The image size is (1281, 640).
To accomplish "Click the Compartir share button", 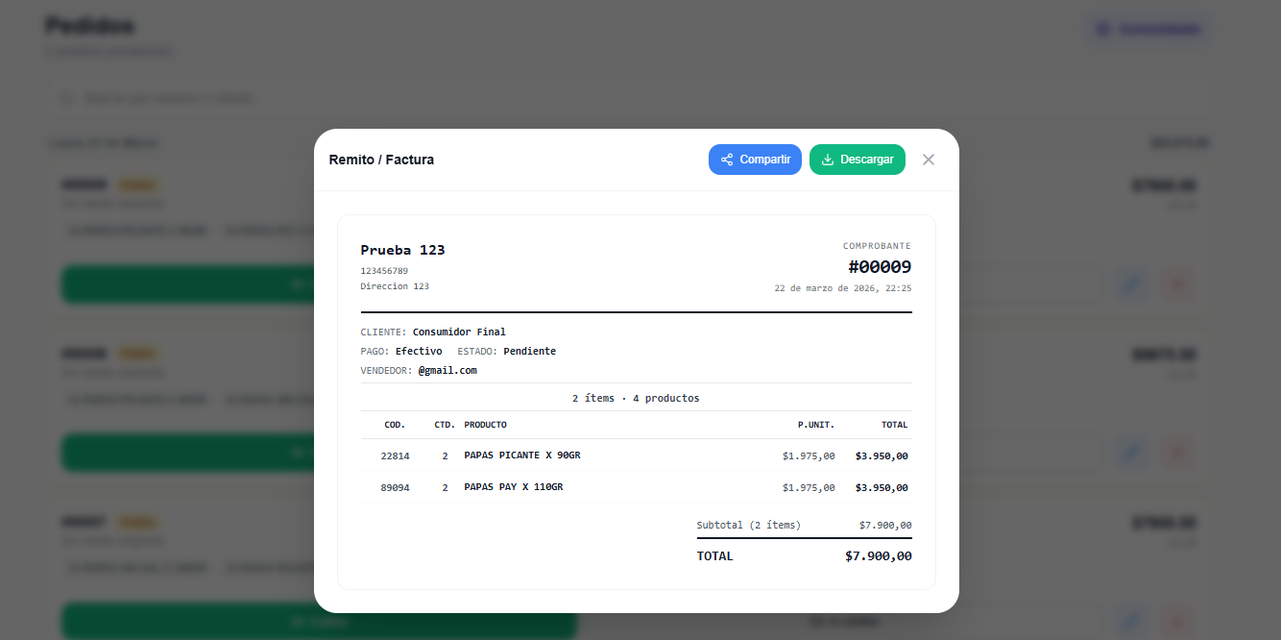I will click(x=755, y=160).
